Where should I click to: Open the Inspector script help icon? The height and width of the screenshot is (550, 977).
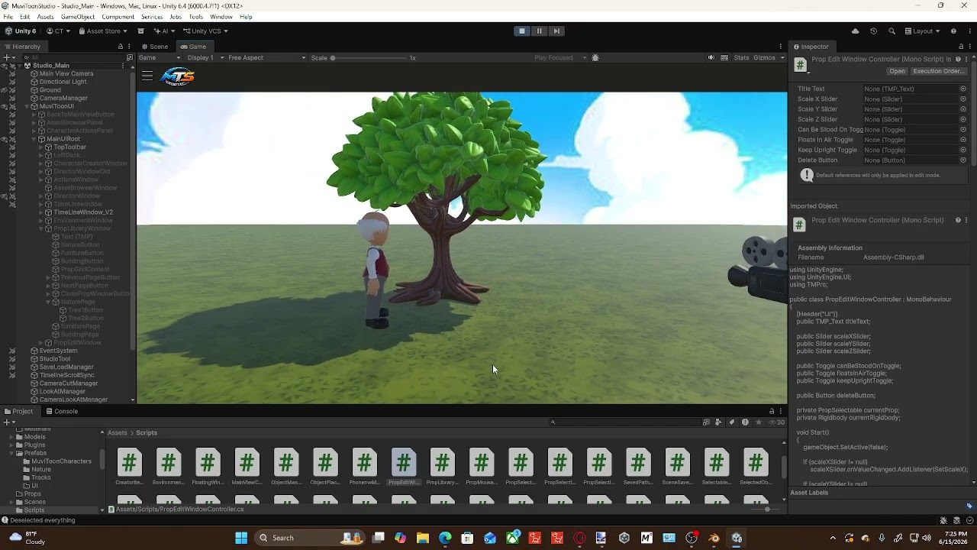coord(958,59)
